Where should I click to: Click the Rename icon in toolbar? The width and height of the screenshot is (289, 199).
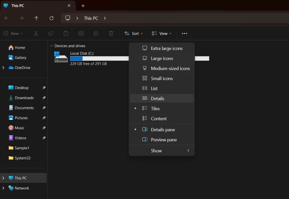click(81, 33)
